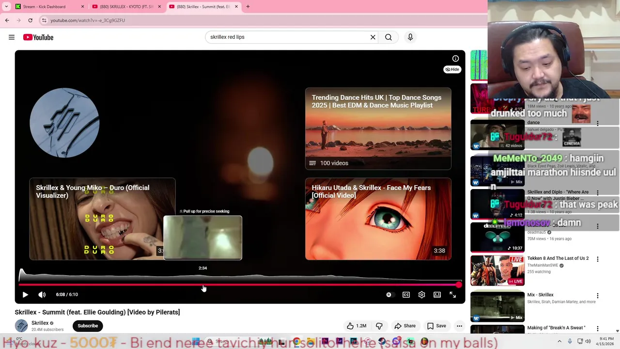Open options menu for Tekken 8 video
This screenshot has height=349, width=620.
click(597, 259)
